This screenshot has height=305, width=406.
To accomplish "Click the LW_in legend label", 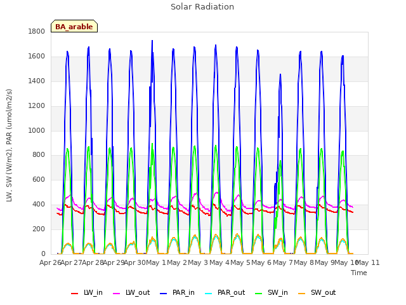I will [93, 292].
